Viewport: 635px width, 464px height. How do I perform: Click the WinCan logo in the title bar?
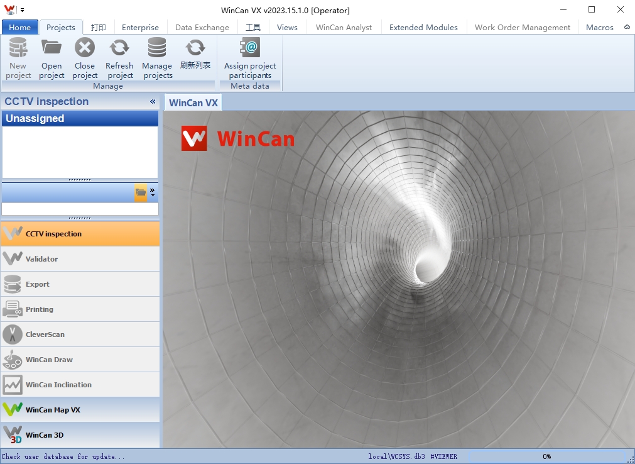[x=9, y=9]
